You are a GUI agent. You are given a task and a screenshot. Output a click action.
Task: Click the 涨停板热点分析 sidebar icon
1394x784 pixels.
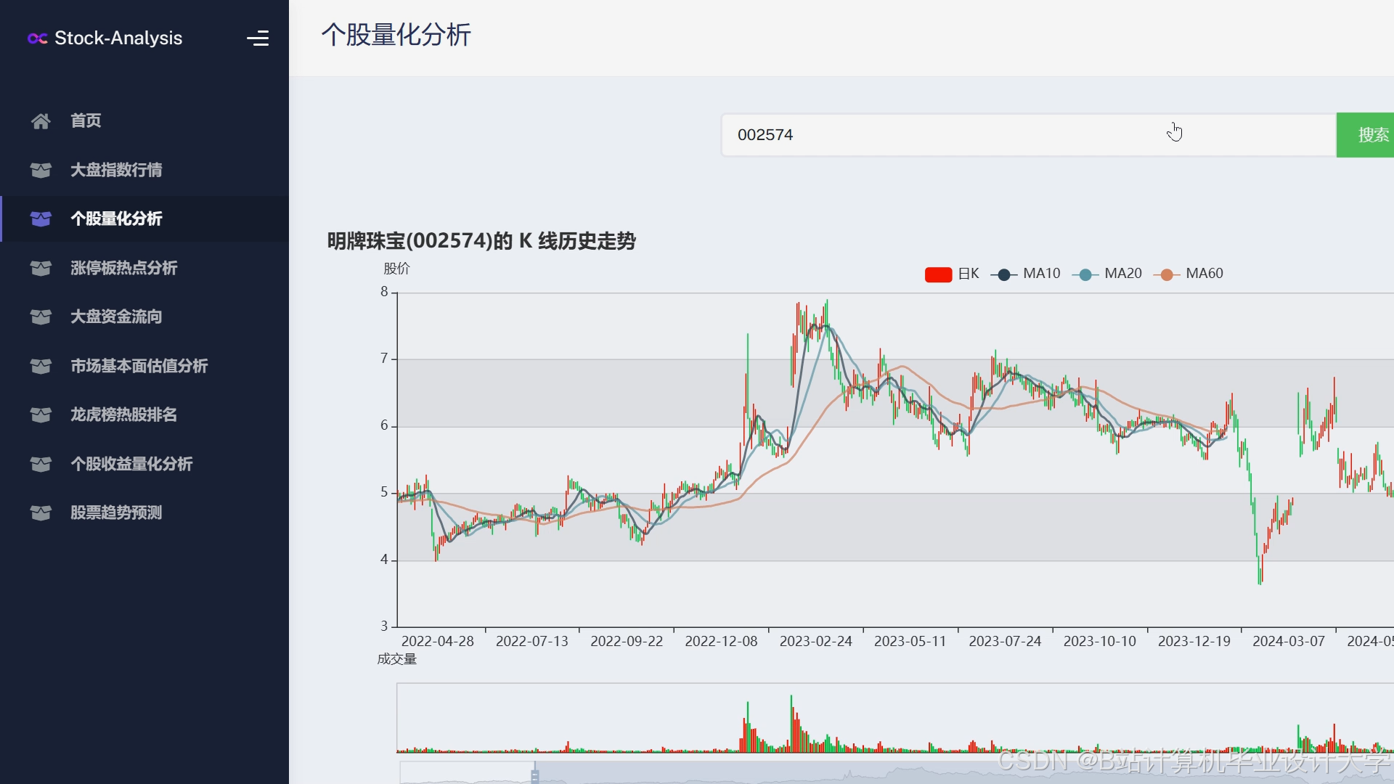coord(41,269)
